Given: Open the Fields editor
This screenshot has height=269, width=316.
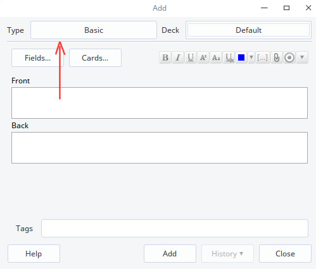Looking at the screenshot, I should tap(37, 58).
